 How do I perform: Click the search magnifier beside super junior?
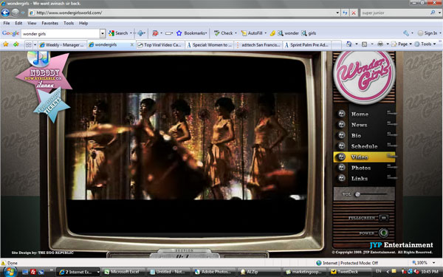433,13
